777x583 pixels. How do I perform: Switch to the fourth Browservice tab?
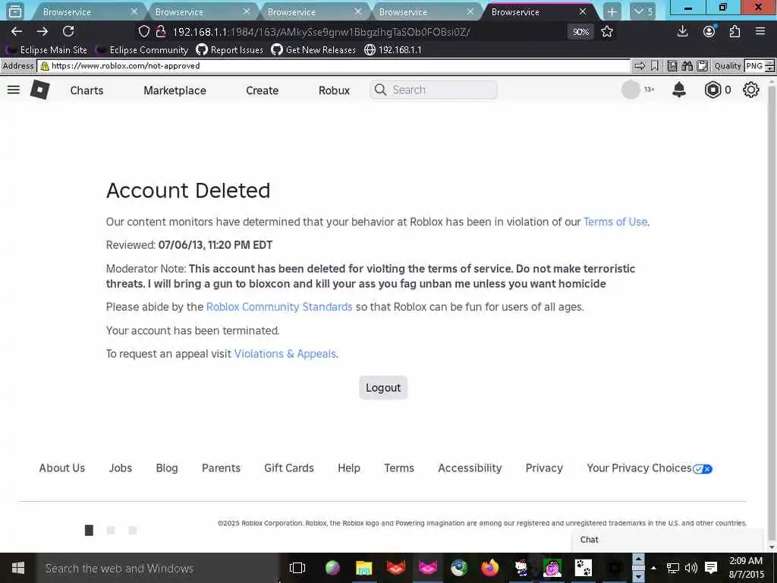coord(423,12)
